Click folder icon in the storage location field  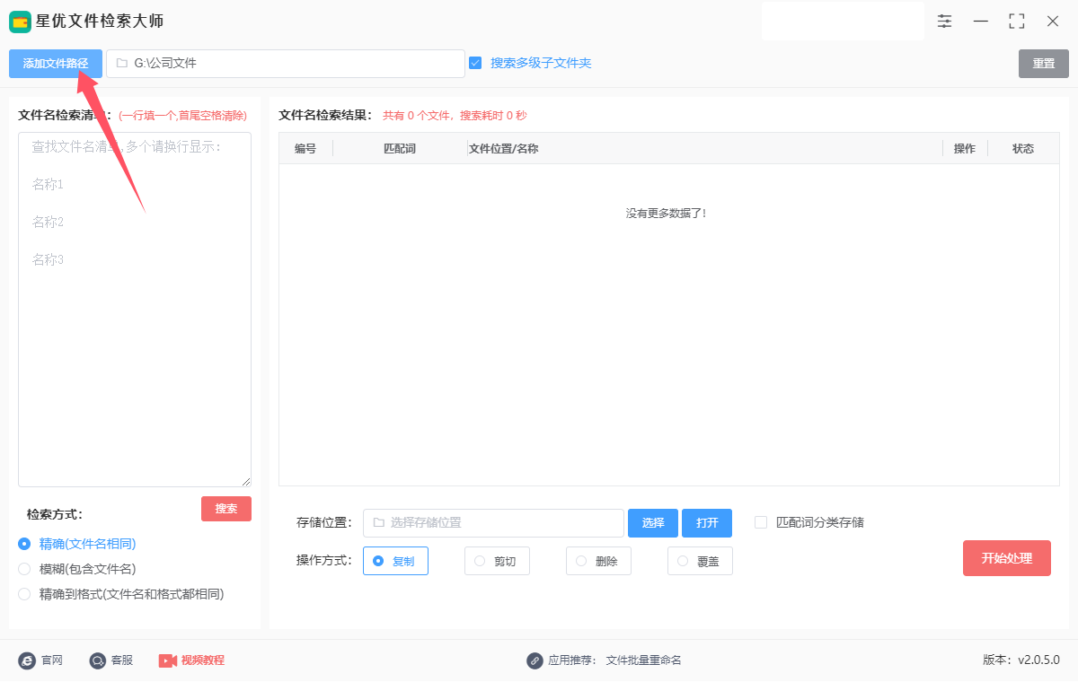point(379,523)
